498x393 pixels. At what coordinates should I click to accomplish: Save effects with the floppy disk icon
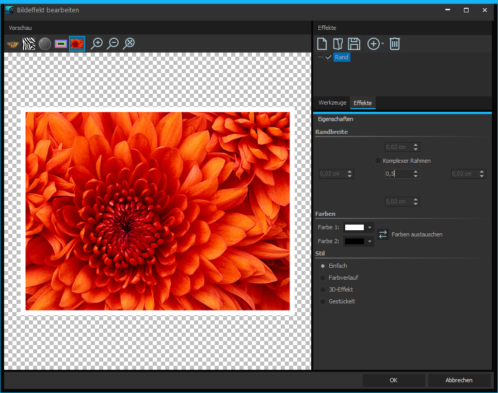point(354,44)
